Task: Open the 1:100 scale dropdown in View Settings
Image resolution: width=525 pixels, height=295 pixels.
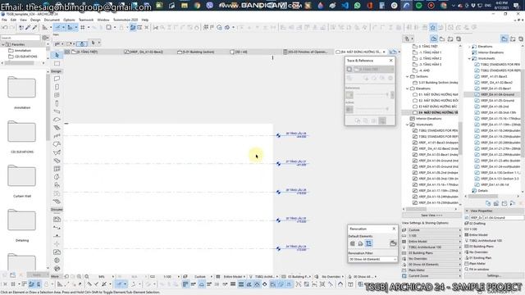Action: 434,236
